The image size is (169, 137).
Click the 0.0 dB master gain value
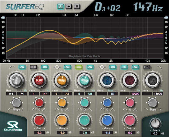coord(156,134)
